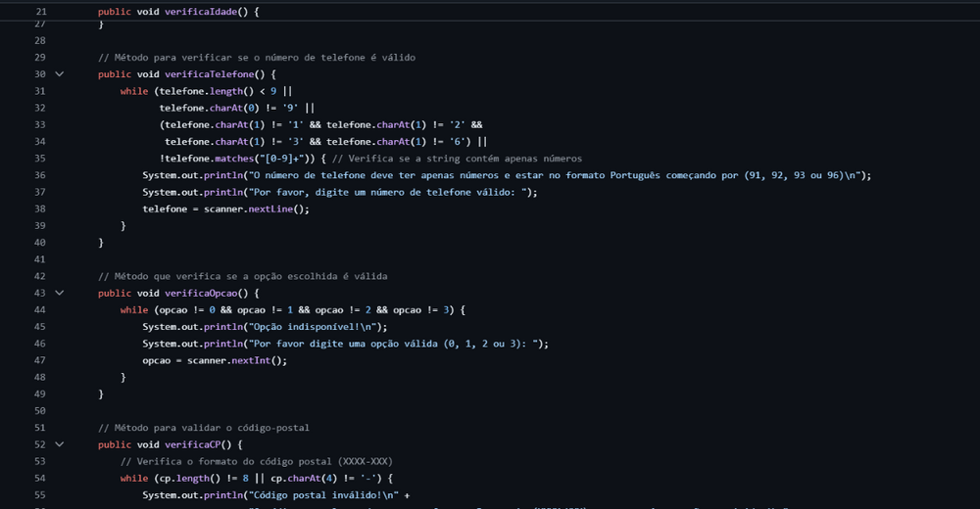Collapse the verificaTelefone method fold chevron

point(59,74)
